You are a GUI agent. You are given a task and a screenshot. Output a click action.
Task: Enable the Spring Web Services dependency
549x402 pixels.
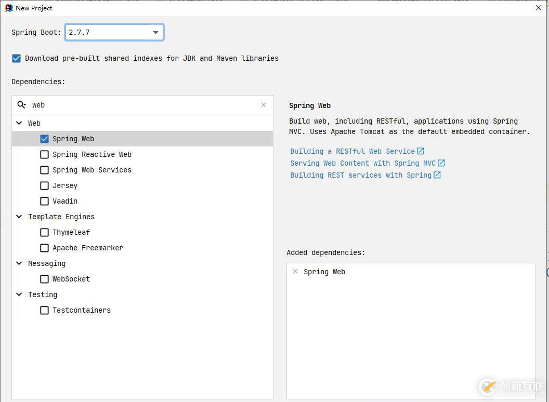(45, 170)
